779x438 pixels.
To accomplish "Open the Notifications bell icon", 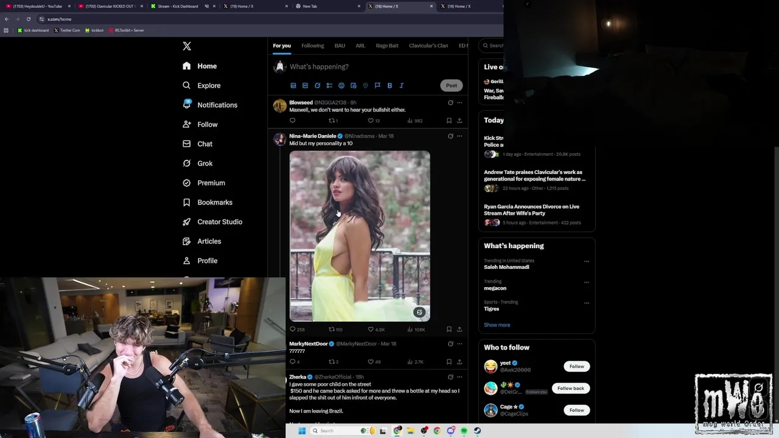I will click(x=187, y=105).
